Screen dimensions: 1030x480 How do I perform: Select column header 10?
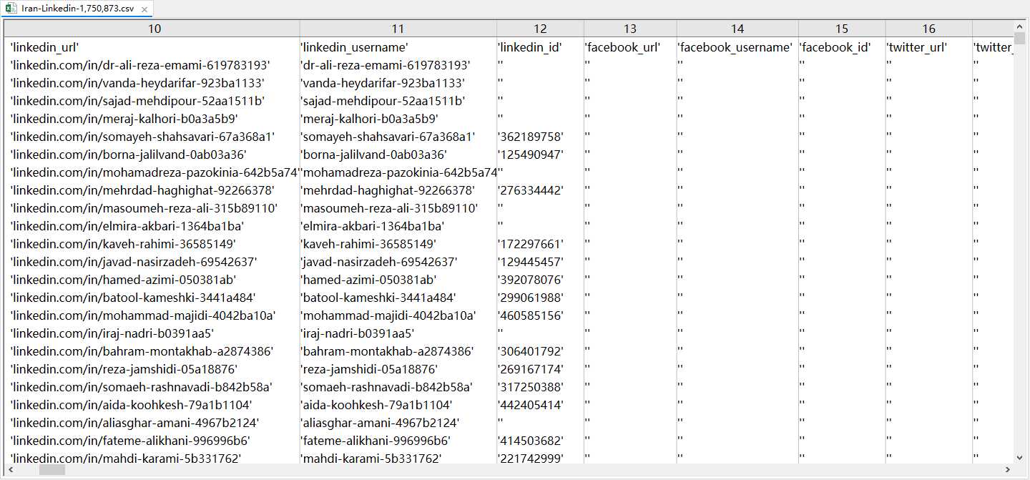click(154, 29)
